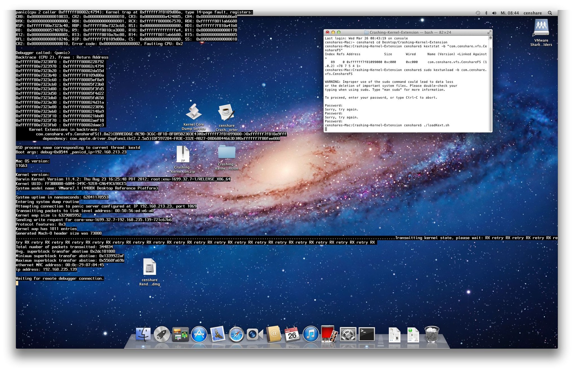The height and width of the screenshot is (371, 574).
Task: Open the App Store from the Dock
Action: tap(198, 334)
